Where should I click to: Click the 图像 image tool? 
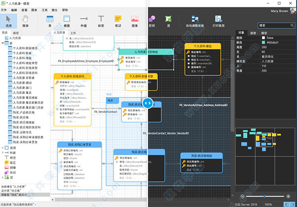[x=135, y=20]
